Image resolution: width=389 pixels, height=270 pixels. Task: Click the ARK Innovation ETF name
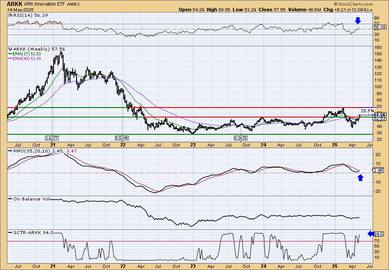[x=45, y=4]
